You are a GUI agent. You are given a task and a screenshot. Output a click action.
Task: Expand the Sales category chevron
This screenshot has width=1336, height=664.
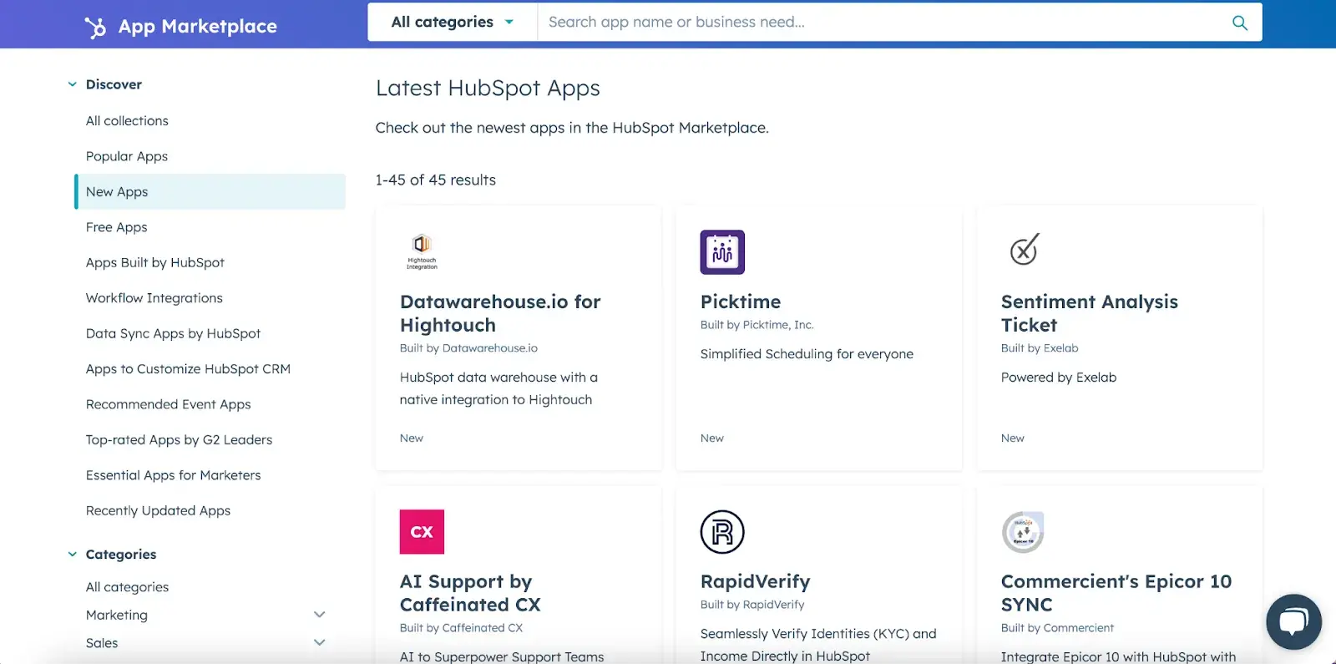pos(319,643)
